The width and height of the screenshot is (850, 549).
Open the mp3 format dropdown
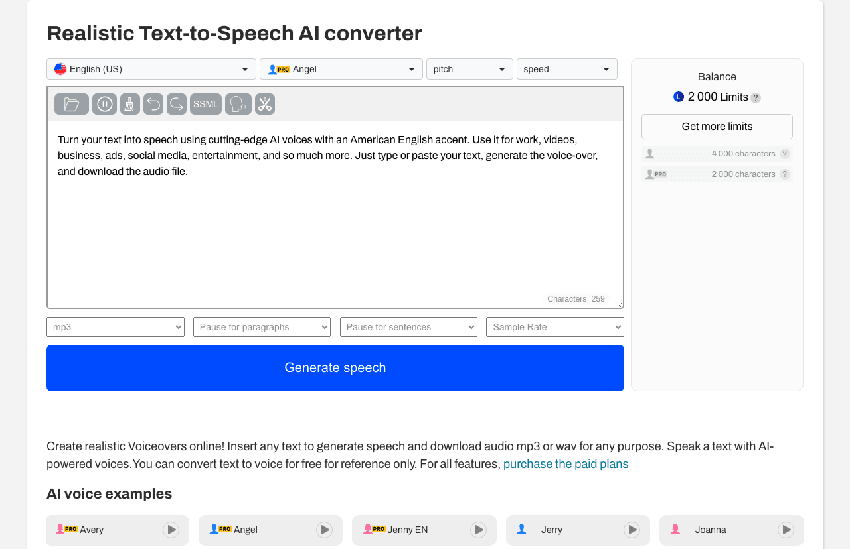pyautogui.click(x=116, y=327)
